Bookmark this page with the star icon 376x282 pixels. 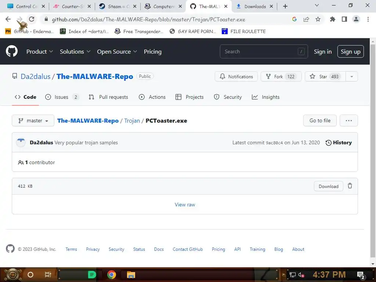(318, 19)
